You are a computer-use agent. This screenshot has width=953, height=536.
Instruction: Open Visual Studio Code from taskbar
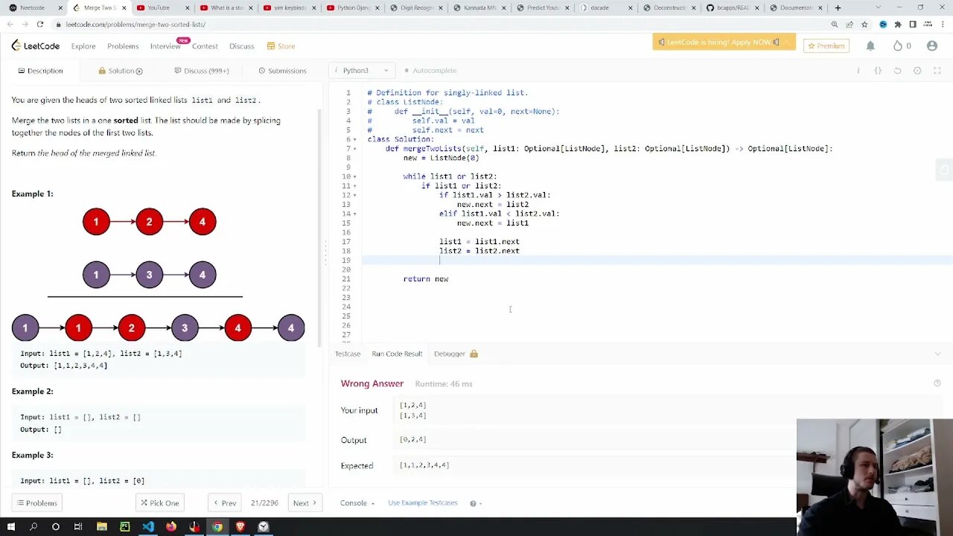point(147,527)
